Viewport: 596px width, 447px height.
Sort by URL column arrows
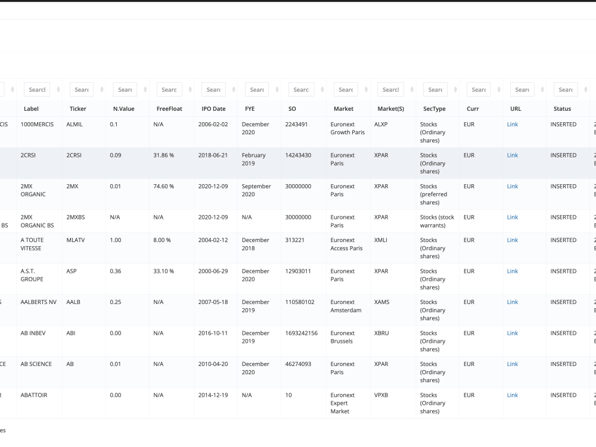click(542, 90)
